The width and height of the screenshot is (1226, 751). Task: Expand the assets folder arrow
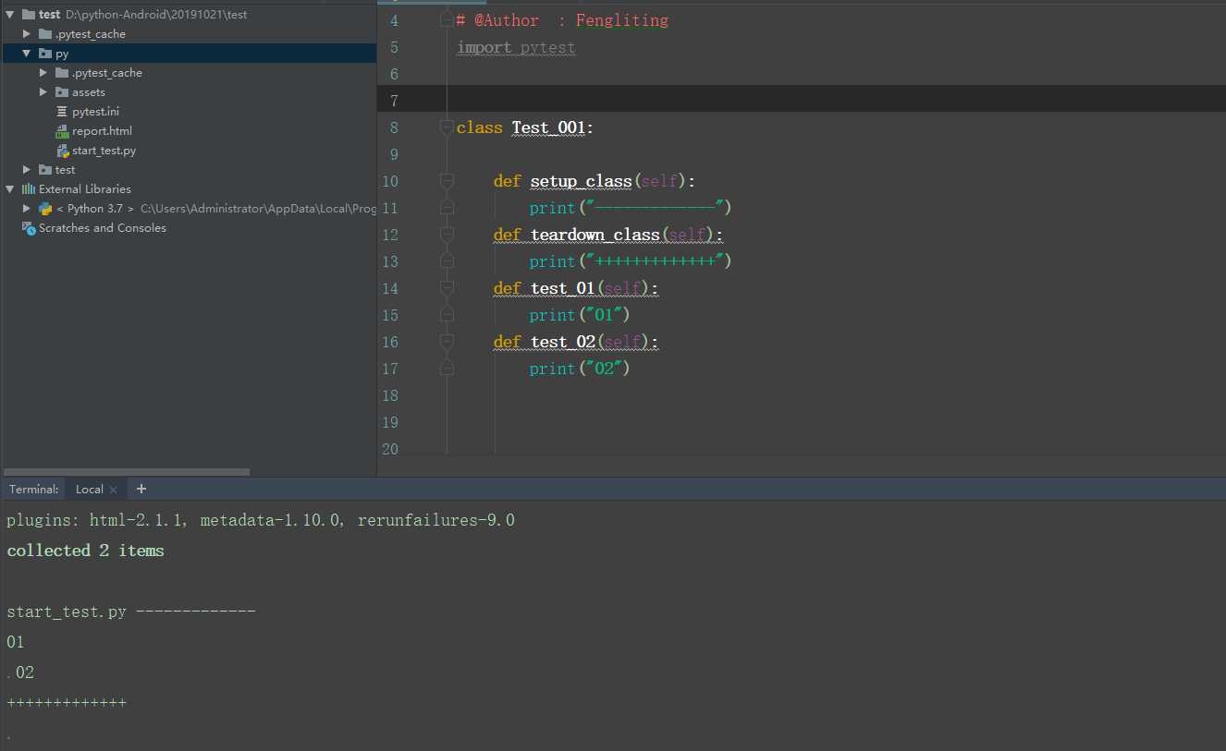(43, 91)
